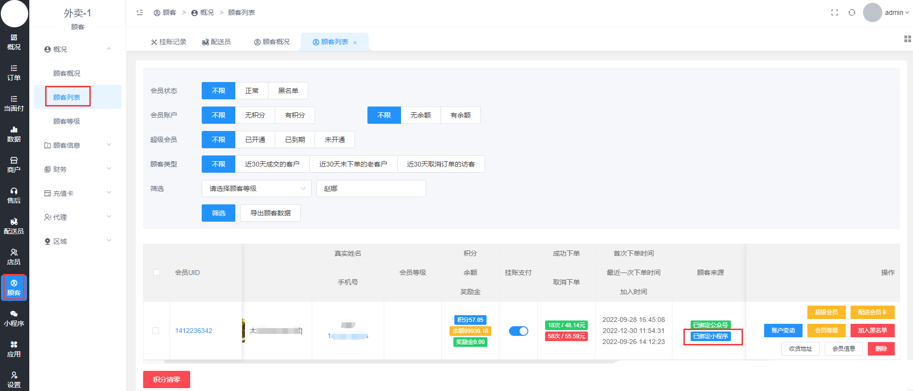Open the 配送员 courier sidebar icon
The image size is (913, 391).
click(x=14, y=226)
